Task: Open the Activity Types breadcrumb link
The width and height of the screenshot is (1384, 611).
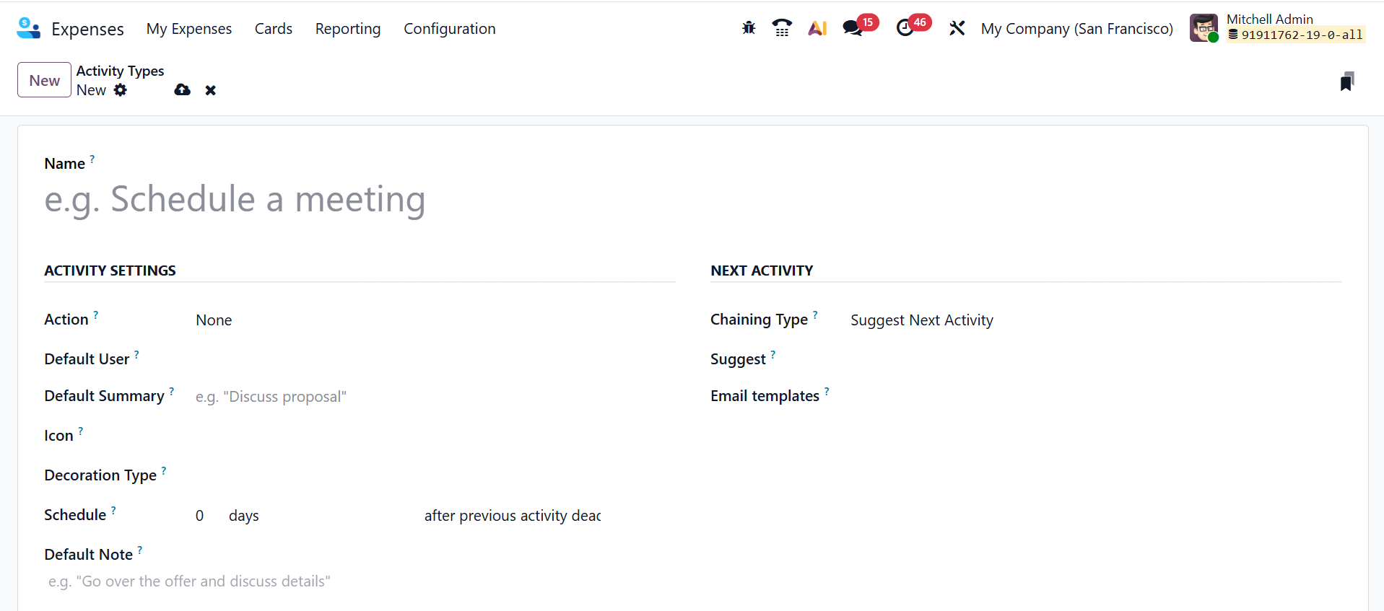Action: click(120, 71)
